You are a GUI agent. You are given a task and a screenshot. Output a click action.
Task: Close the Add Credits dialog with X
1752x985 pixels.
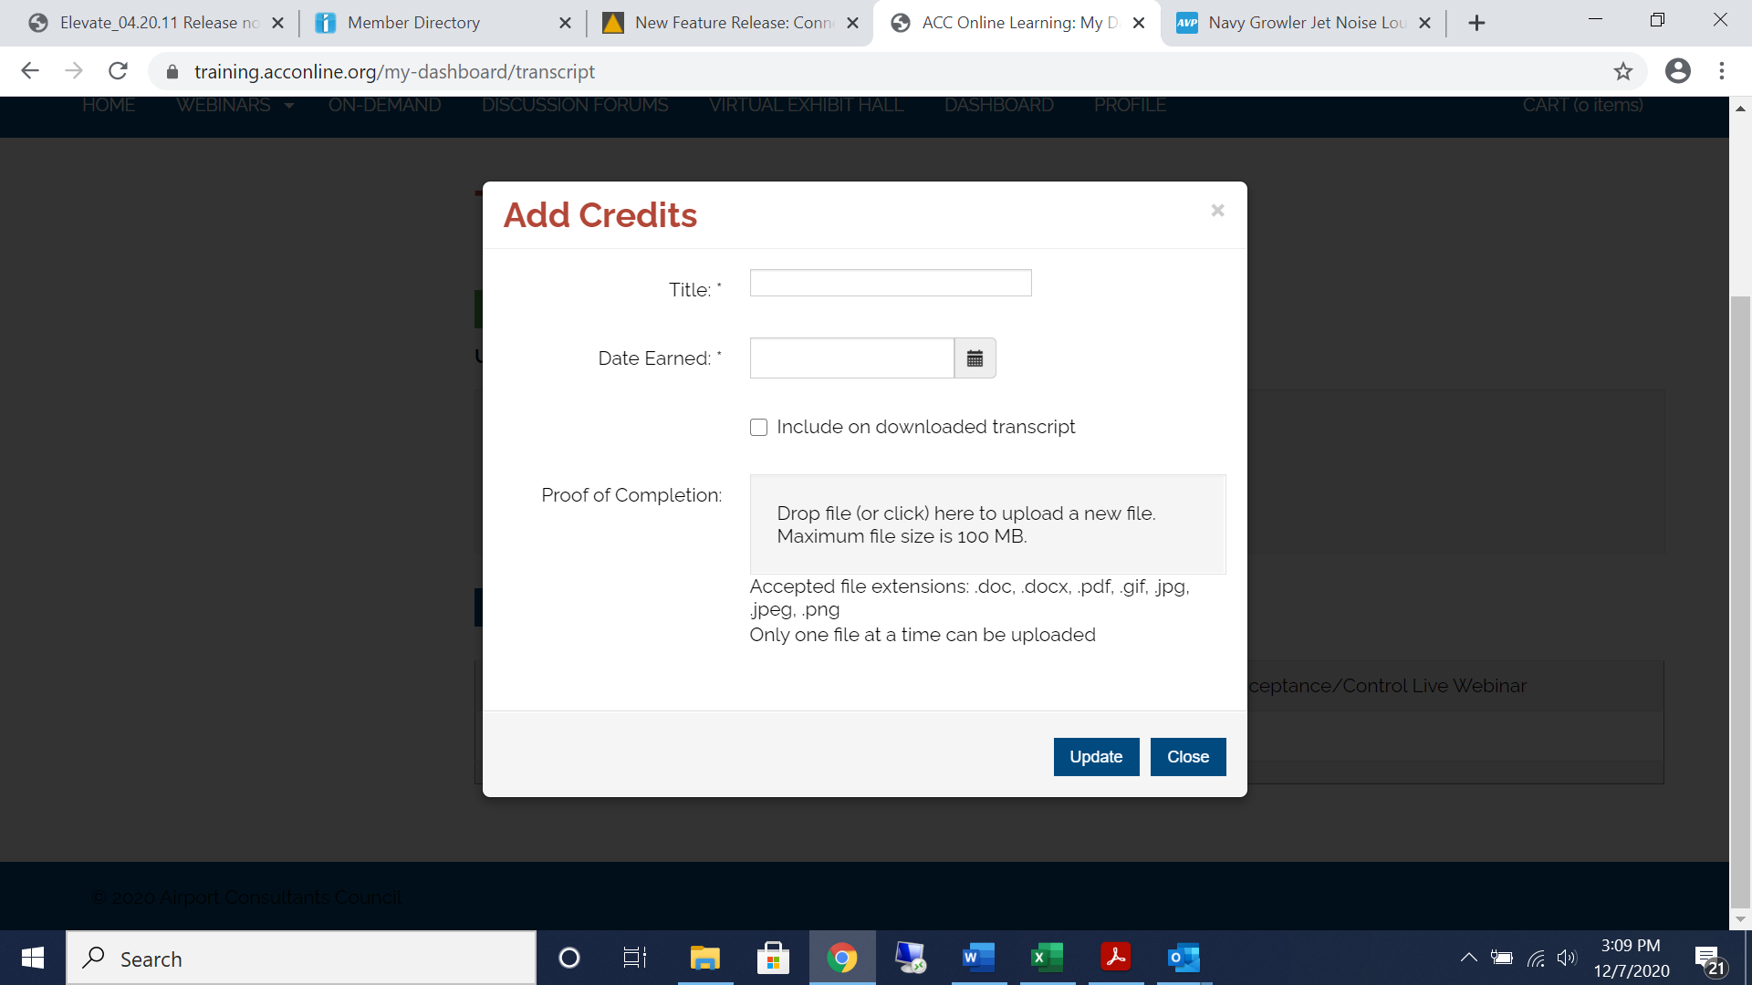[1217, 211]
